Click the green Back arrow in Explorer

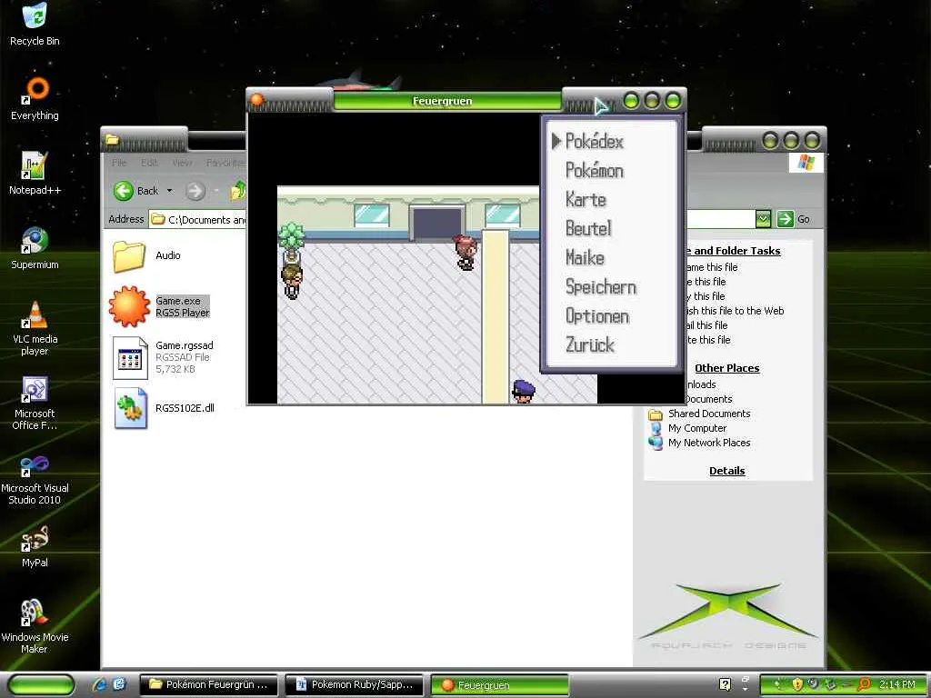123,191
